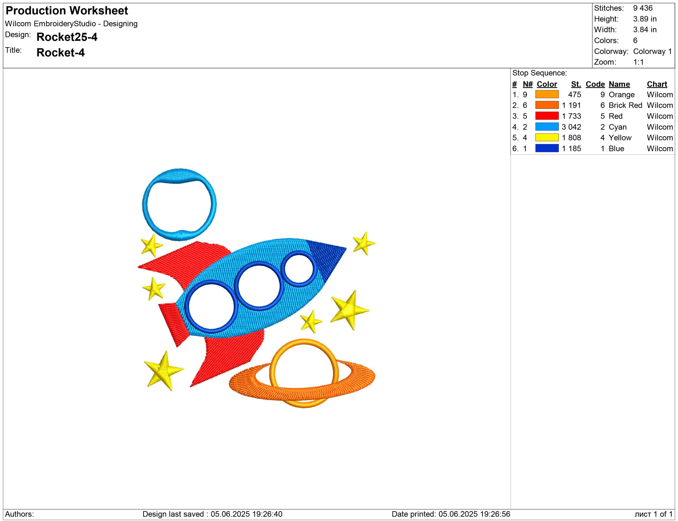678x521 pixels.
Task: Click the Stitches count value 9 436
Action: tap(643, 8)
